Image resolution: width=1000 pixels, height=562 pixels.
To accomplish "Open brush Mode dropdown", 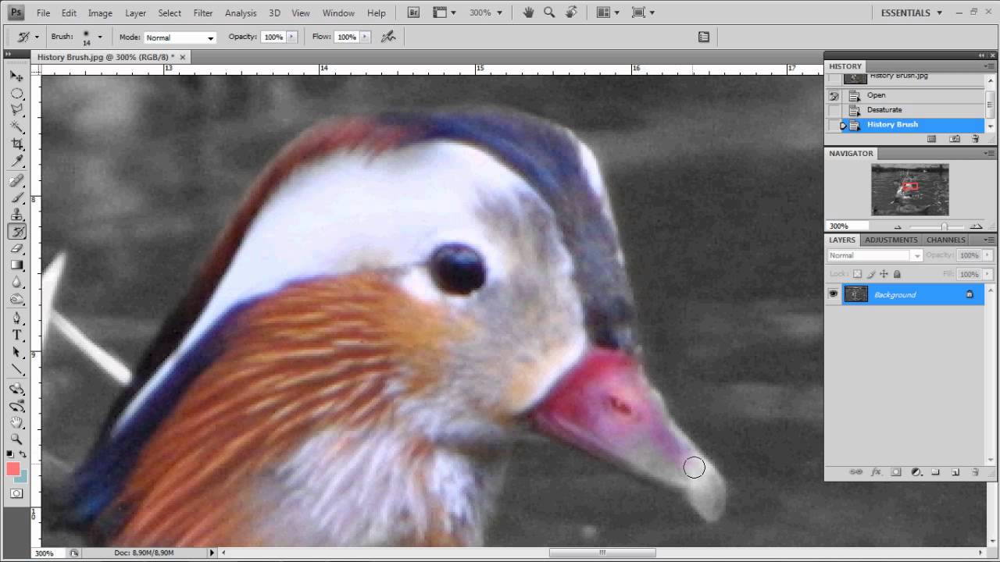I will [x=180, y=37].
